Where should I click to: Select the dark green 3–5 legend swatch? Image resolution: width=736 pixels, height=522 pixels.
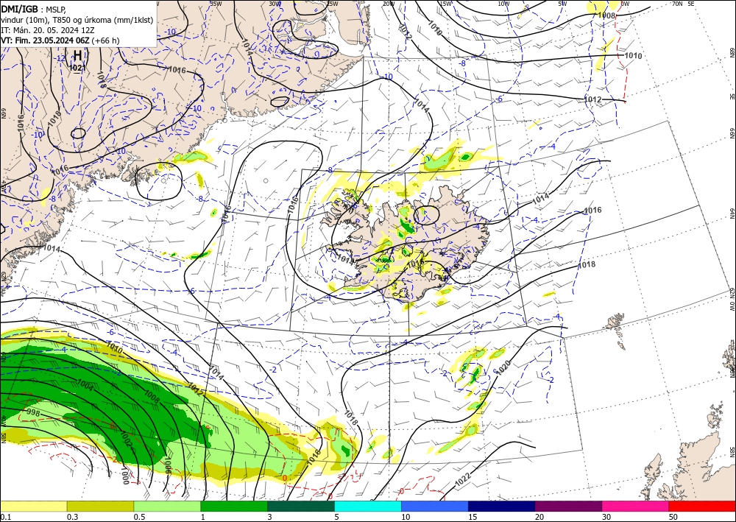301,506
